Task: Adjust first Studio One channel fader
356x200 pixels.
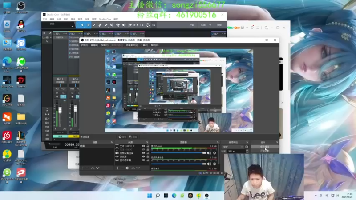Action: (x=60, y=110)
